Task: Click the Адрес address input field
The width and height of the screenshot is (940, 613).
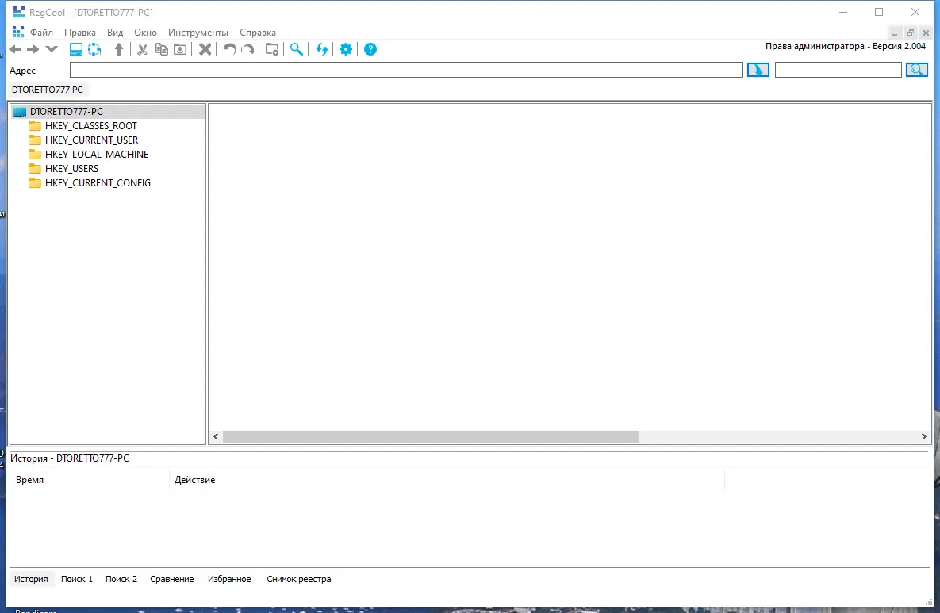Action: click(x=406, y=70)
